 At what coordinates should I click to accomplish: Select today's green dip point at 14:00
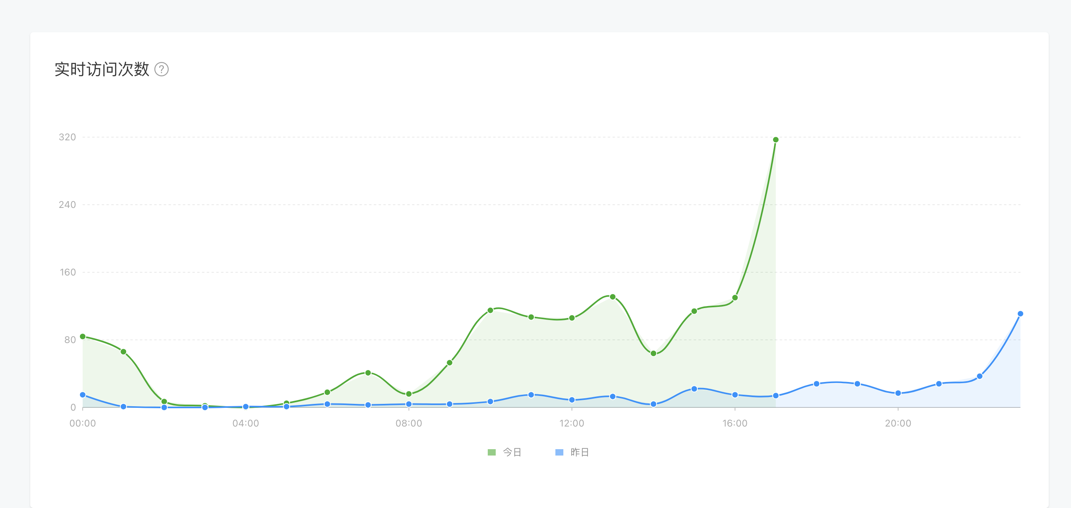tap(653, 353)
